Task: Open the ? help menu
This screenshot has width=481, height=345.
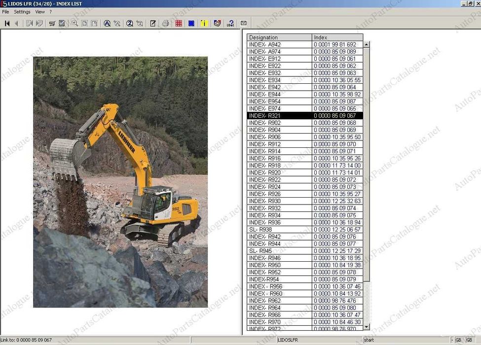Action: 51,12
